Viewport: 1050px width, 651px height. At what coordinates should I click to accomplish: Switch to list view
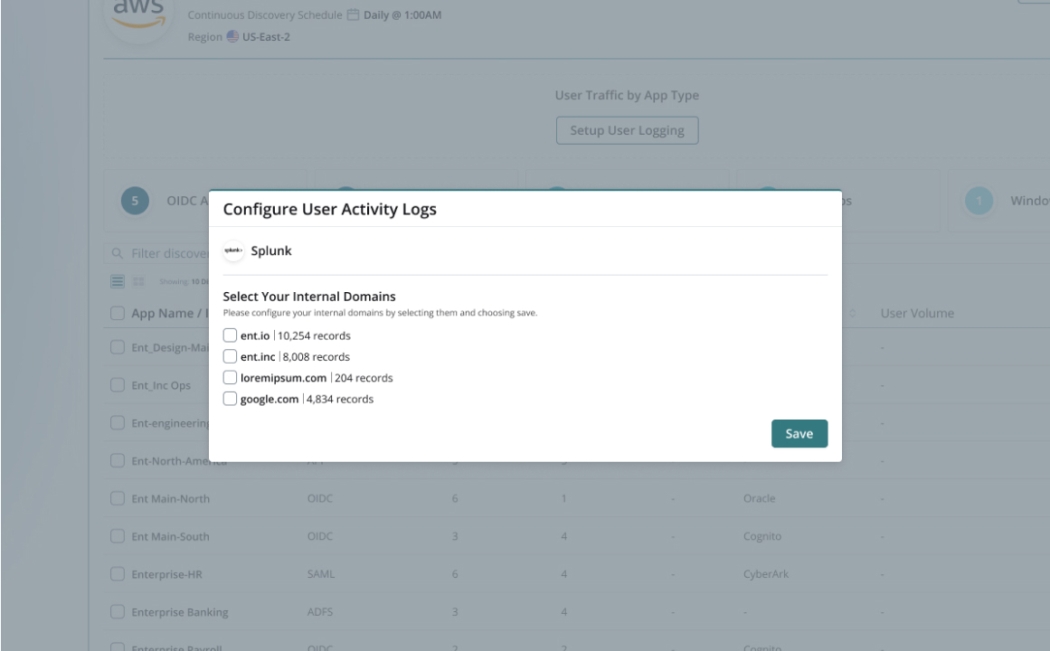(118, 281)
